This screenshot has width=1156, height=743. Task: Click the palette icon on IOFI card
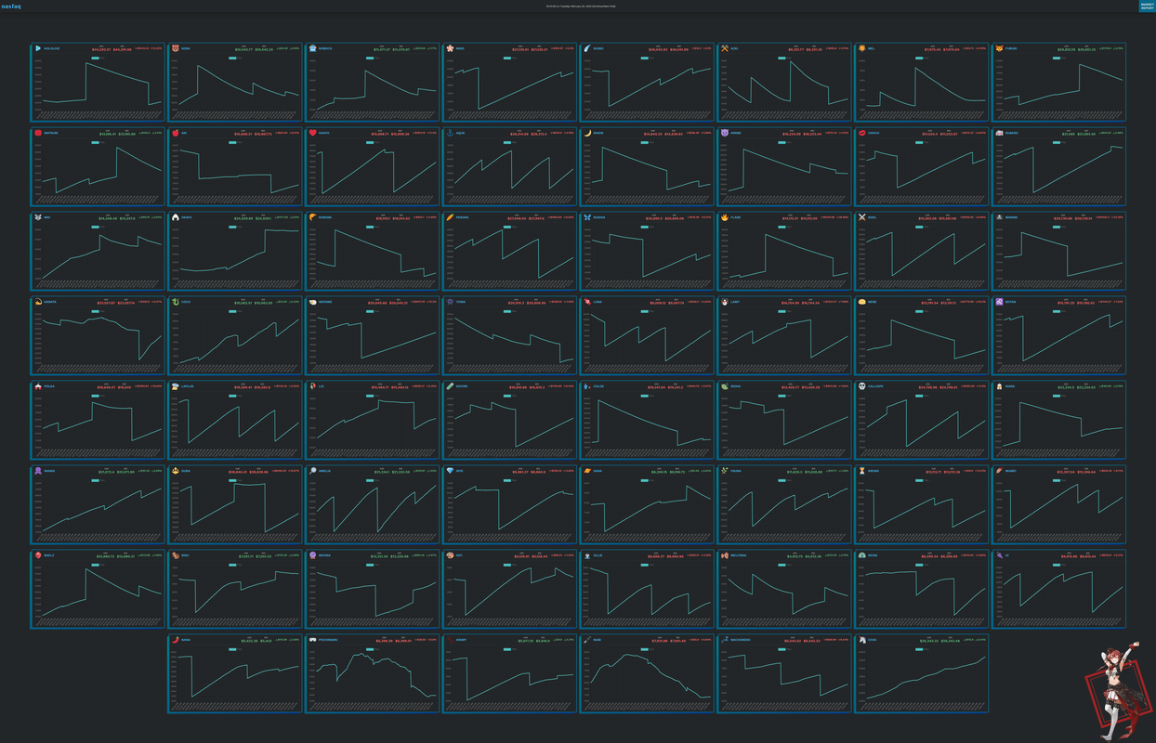[x=450, y=555]
